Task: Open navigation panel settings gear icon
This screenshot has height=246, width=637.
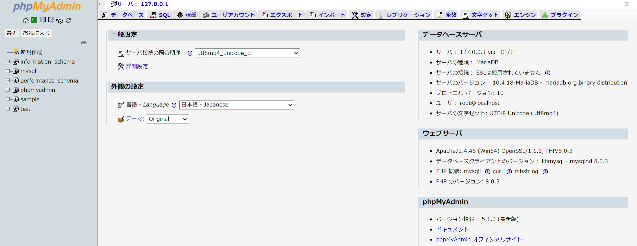Action: 60,20
